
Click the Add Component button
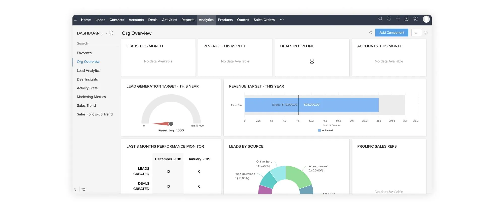tap(392, 33)
